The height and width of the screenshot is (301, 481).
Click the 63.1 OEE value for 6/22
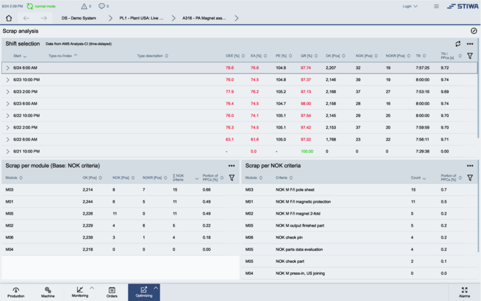(229, 140)
